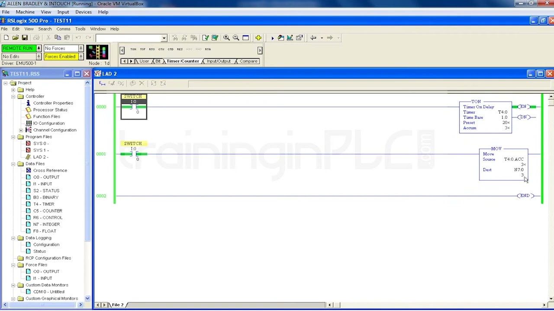554x311 pixels.
Task: Open Processor Status in project tree
Action: click(50, 110)
